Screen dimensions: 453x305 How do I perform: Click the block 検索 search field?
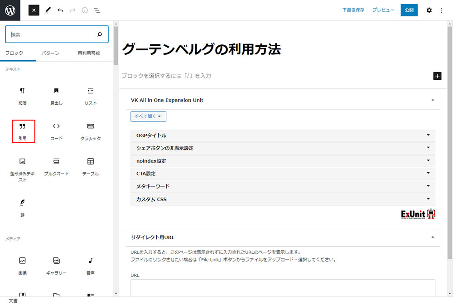point(52,34)
